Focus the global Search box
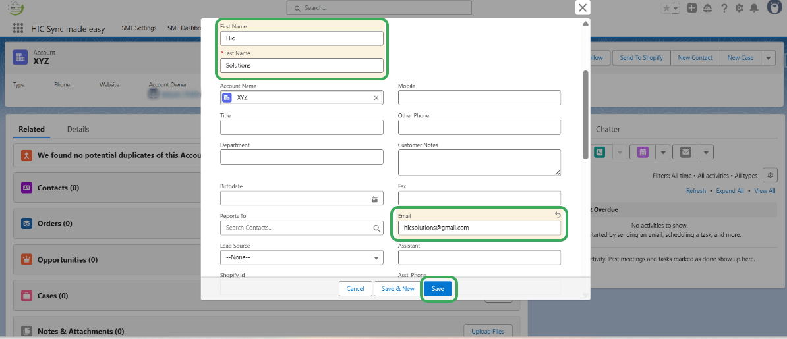 coord(379,8)
